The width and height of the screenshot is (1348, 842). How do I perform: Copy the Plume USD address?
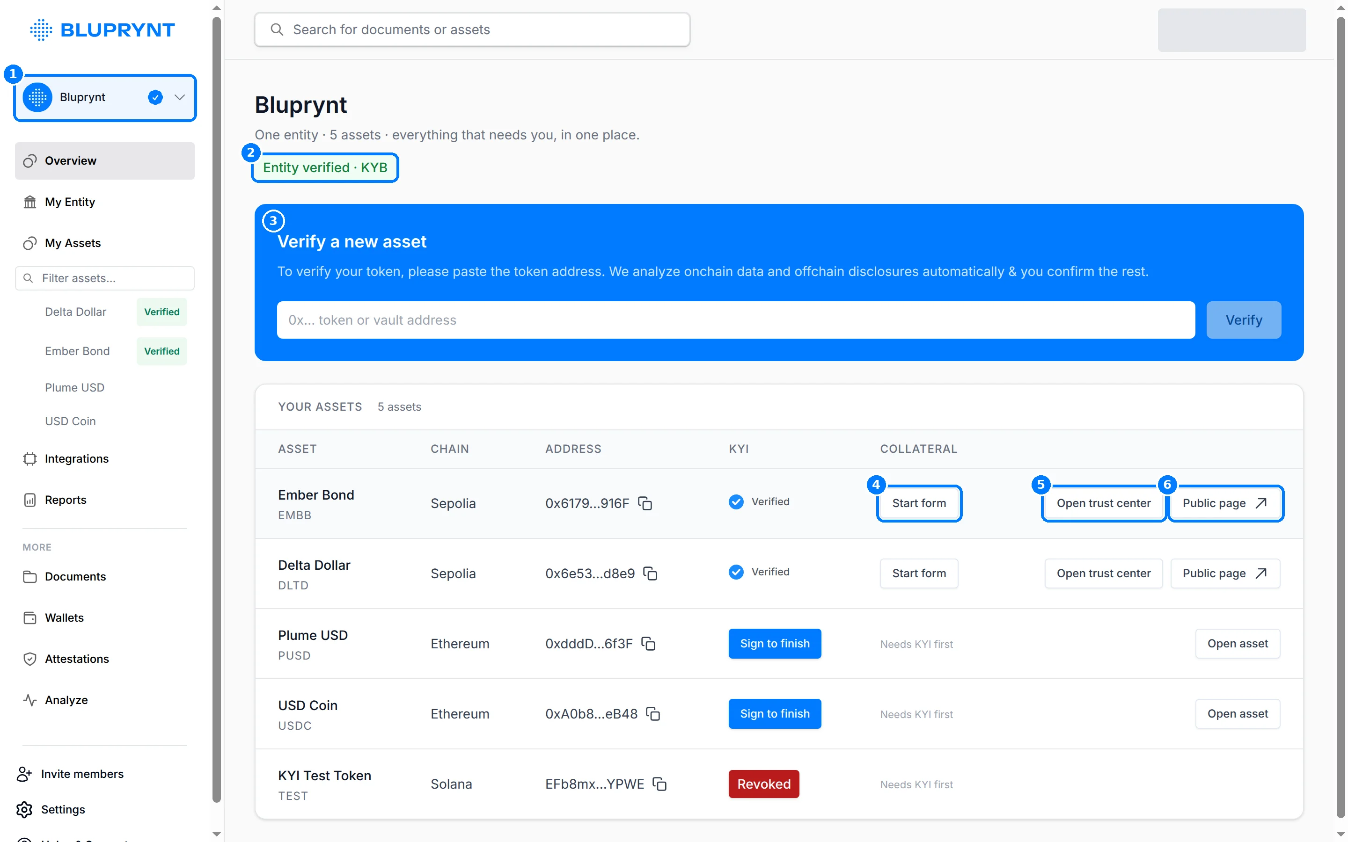(x=648, y=643)
